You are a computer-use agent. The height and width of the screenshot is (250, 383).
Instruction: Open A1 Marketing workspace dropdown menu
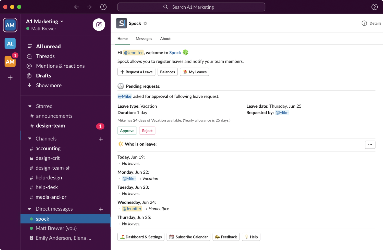pyautogui.click(x=45, y=21)
